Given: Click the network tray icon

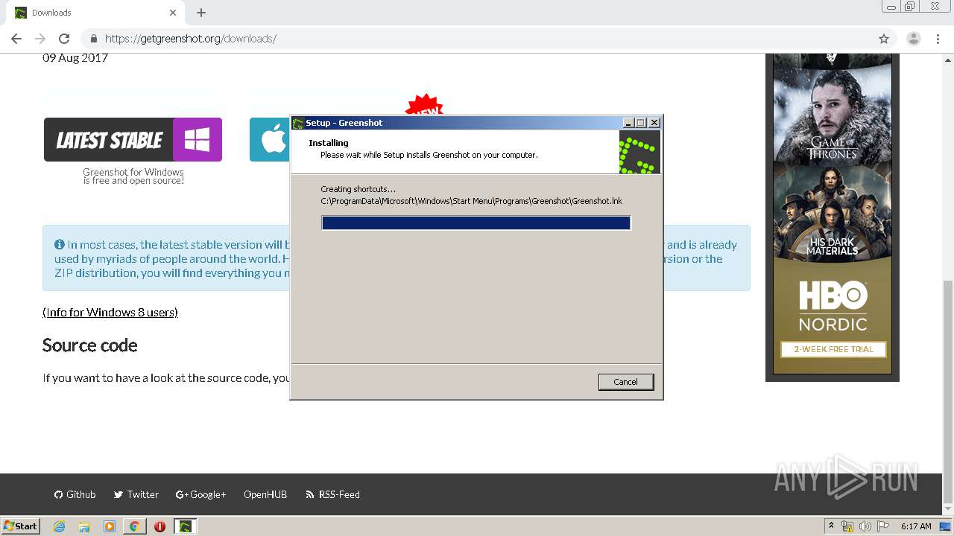Looking at the screenshot, I should coord(847,526).
